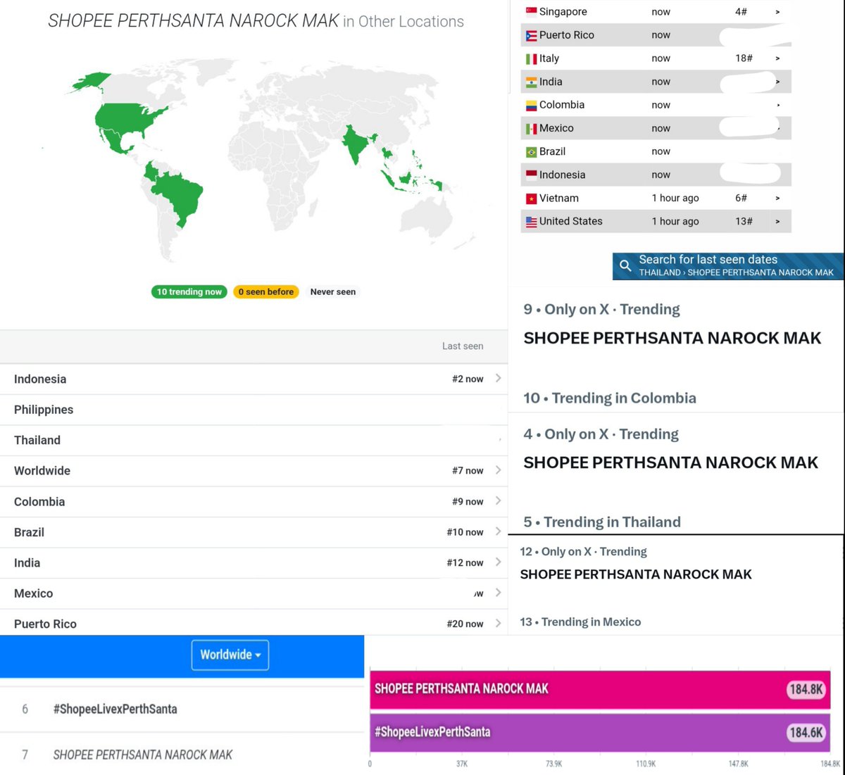Click the Puerto Rico flag icon
Viewport: 845px width, 775px height.
tap(532, 35)
